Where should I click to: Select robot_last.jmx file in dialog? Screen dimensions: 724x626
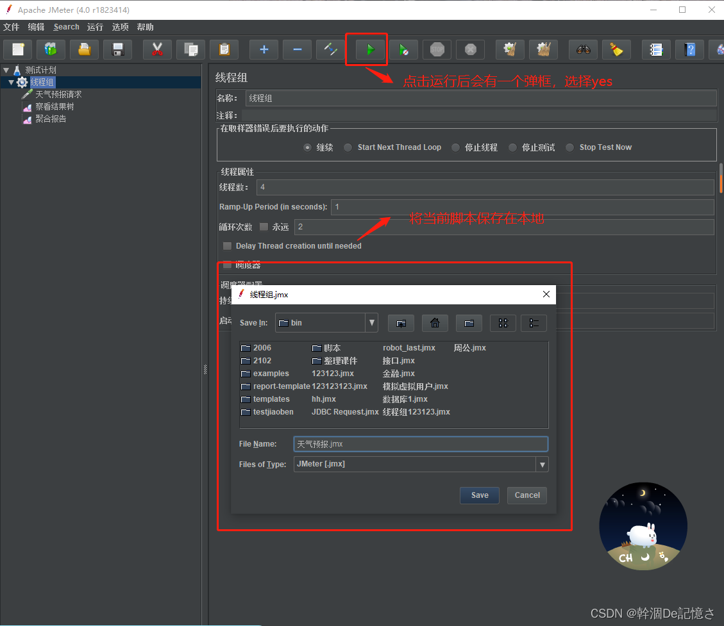[409, 348]
